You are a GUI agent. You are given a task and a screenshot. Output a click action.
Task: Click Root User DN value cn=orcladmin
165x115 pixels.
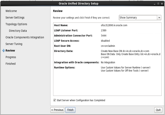pyautogui.click(x=108, y=46)
